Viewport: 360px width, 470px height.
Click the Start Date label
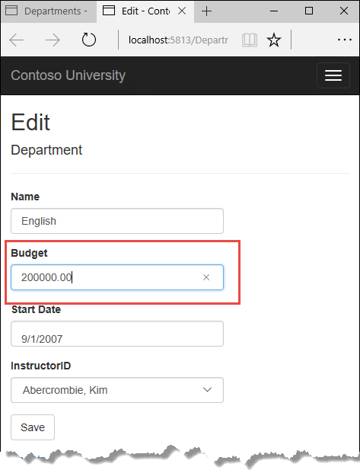point(36,309)
